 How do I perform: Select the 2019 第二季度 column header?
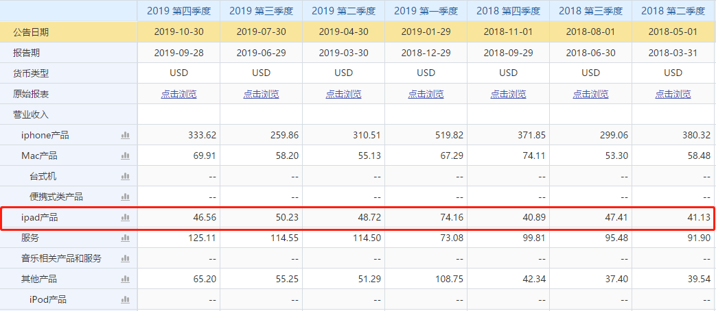tap(343, 11)
